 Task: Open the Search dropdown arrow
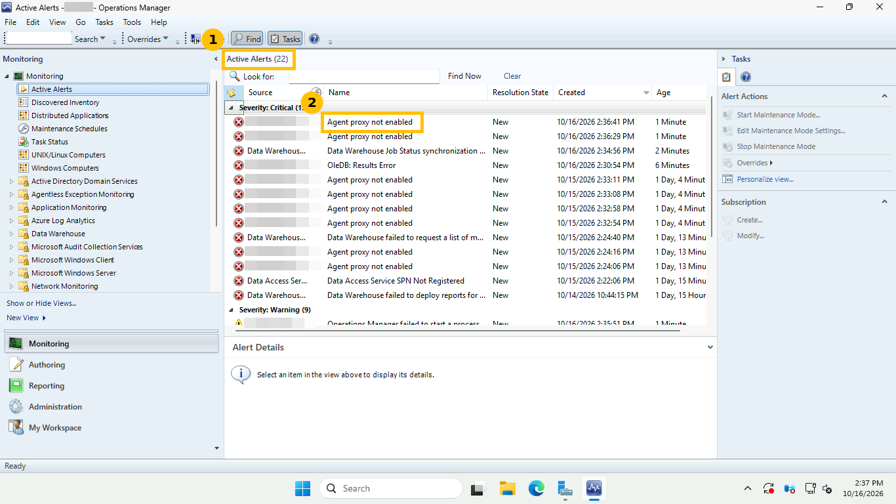103,39
